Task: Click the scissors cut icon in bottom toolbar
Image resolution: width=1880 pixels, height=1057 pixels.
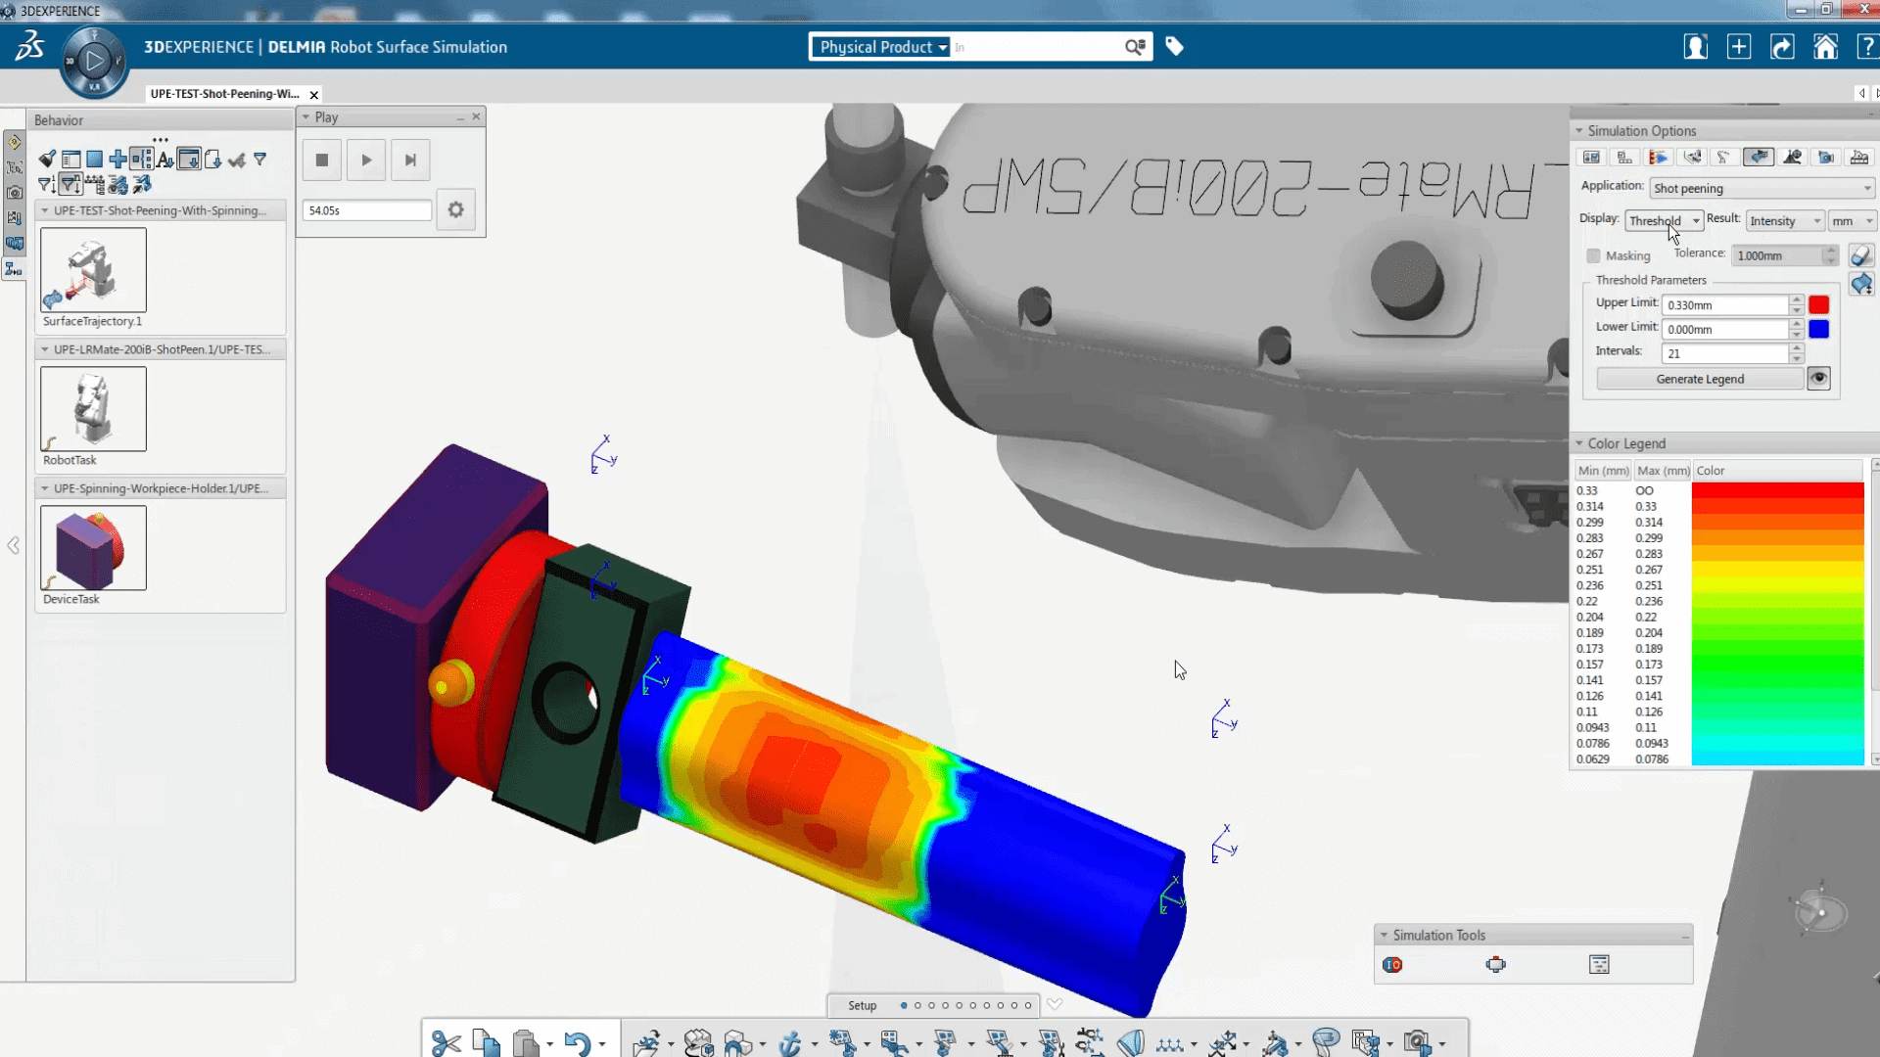Action: click(x=446, y=1043)
